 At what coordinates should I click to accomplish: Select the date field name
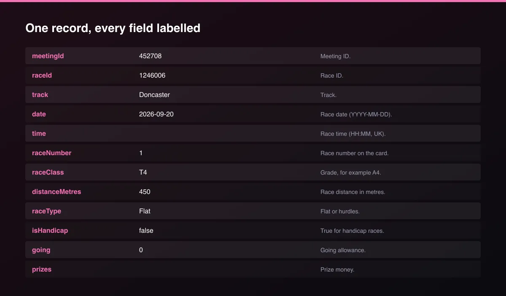click(x=39, y=114)
